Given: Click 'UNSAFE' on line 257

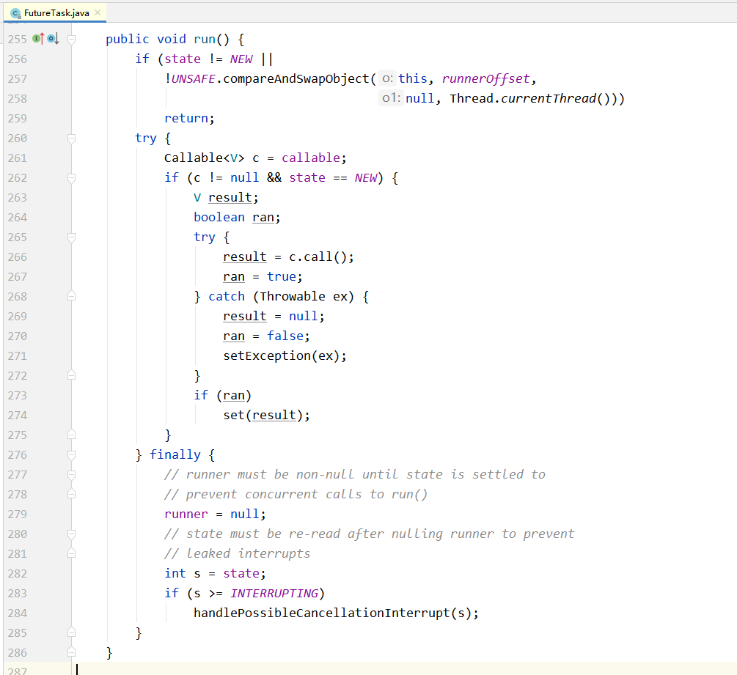Looking at the screenshot, I should (x=193, y=78).
